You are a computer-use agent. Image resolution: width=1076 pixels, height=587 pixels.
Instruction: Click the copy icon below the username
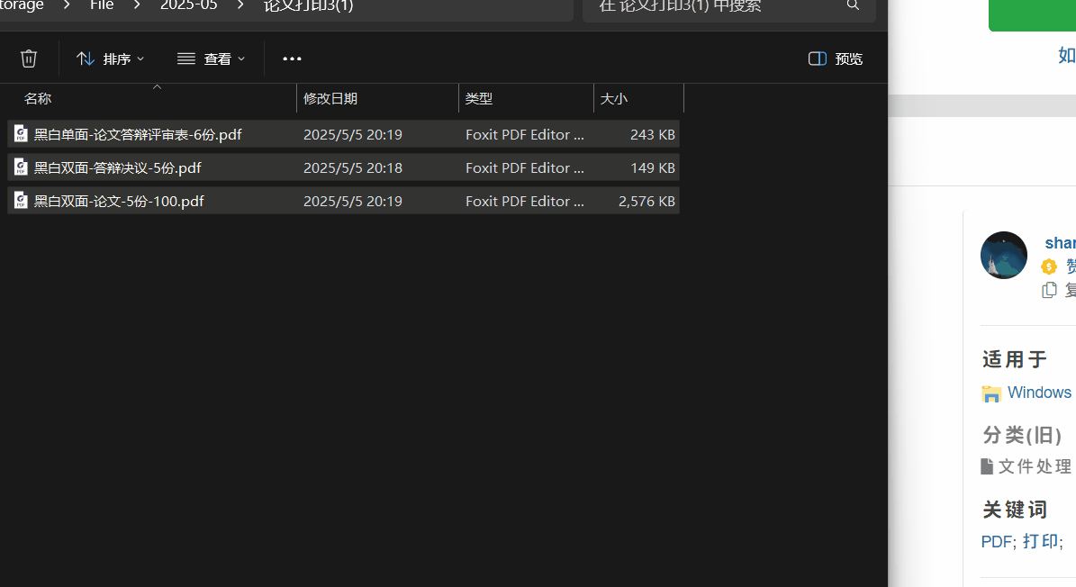[1049, 290]
